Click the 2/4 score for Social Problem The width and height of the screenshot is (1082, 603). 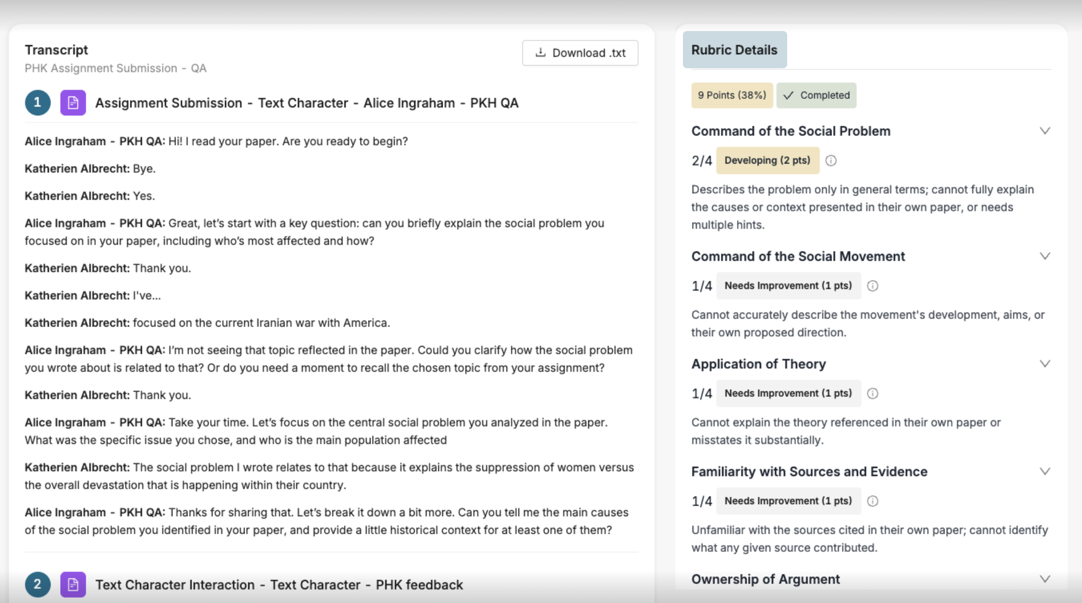[x=701, y=161]
